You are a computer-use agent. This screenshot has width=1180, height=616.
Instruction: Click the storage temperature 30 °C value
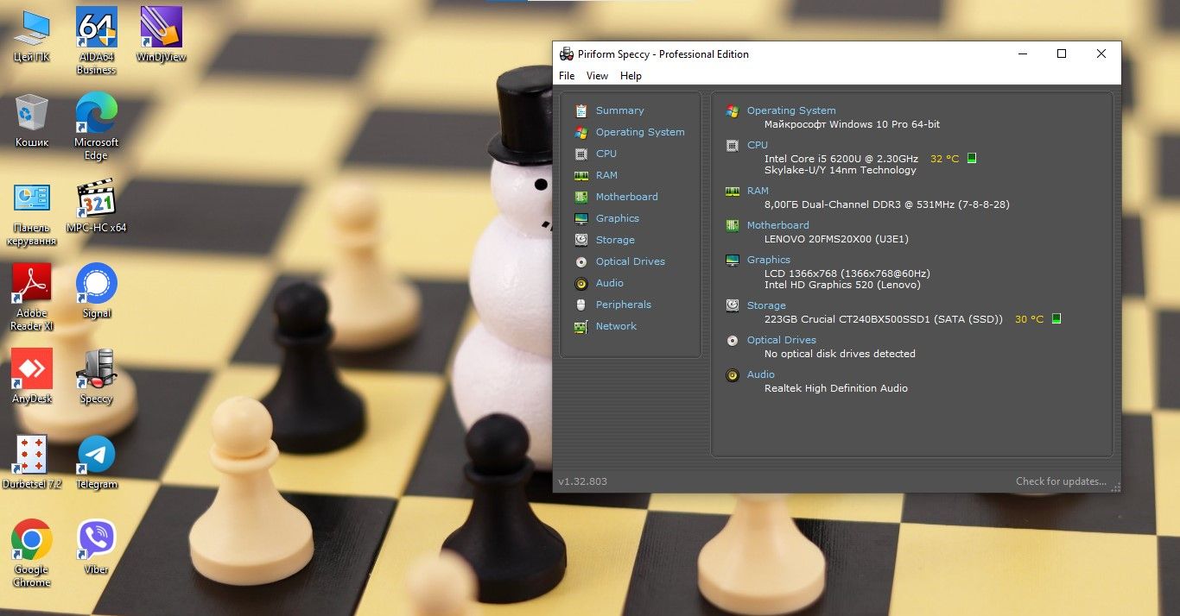click(x=1029, y=319)
